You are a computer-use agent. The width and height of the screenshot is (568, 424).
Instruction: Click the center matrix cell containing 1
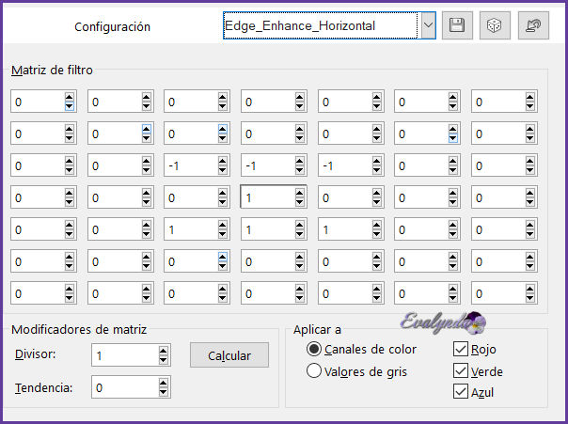click(x=267, y=196)
